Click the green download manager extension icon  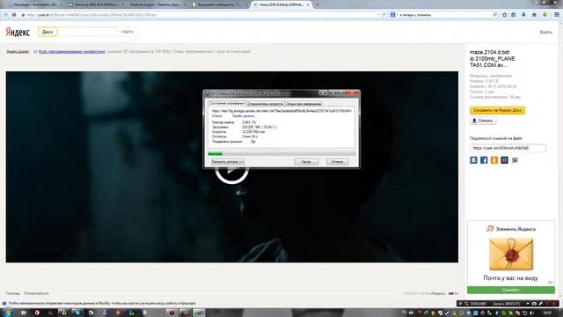point(545,15)
